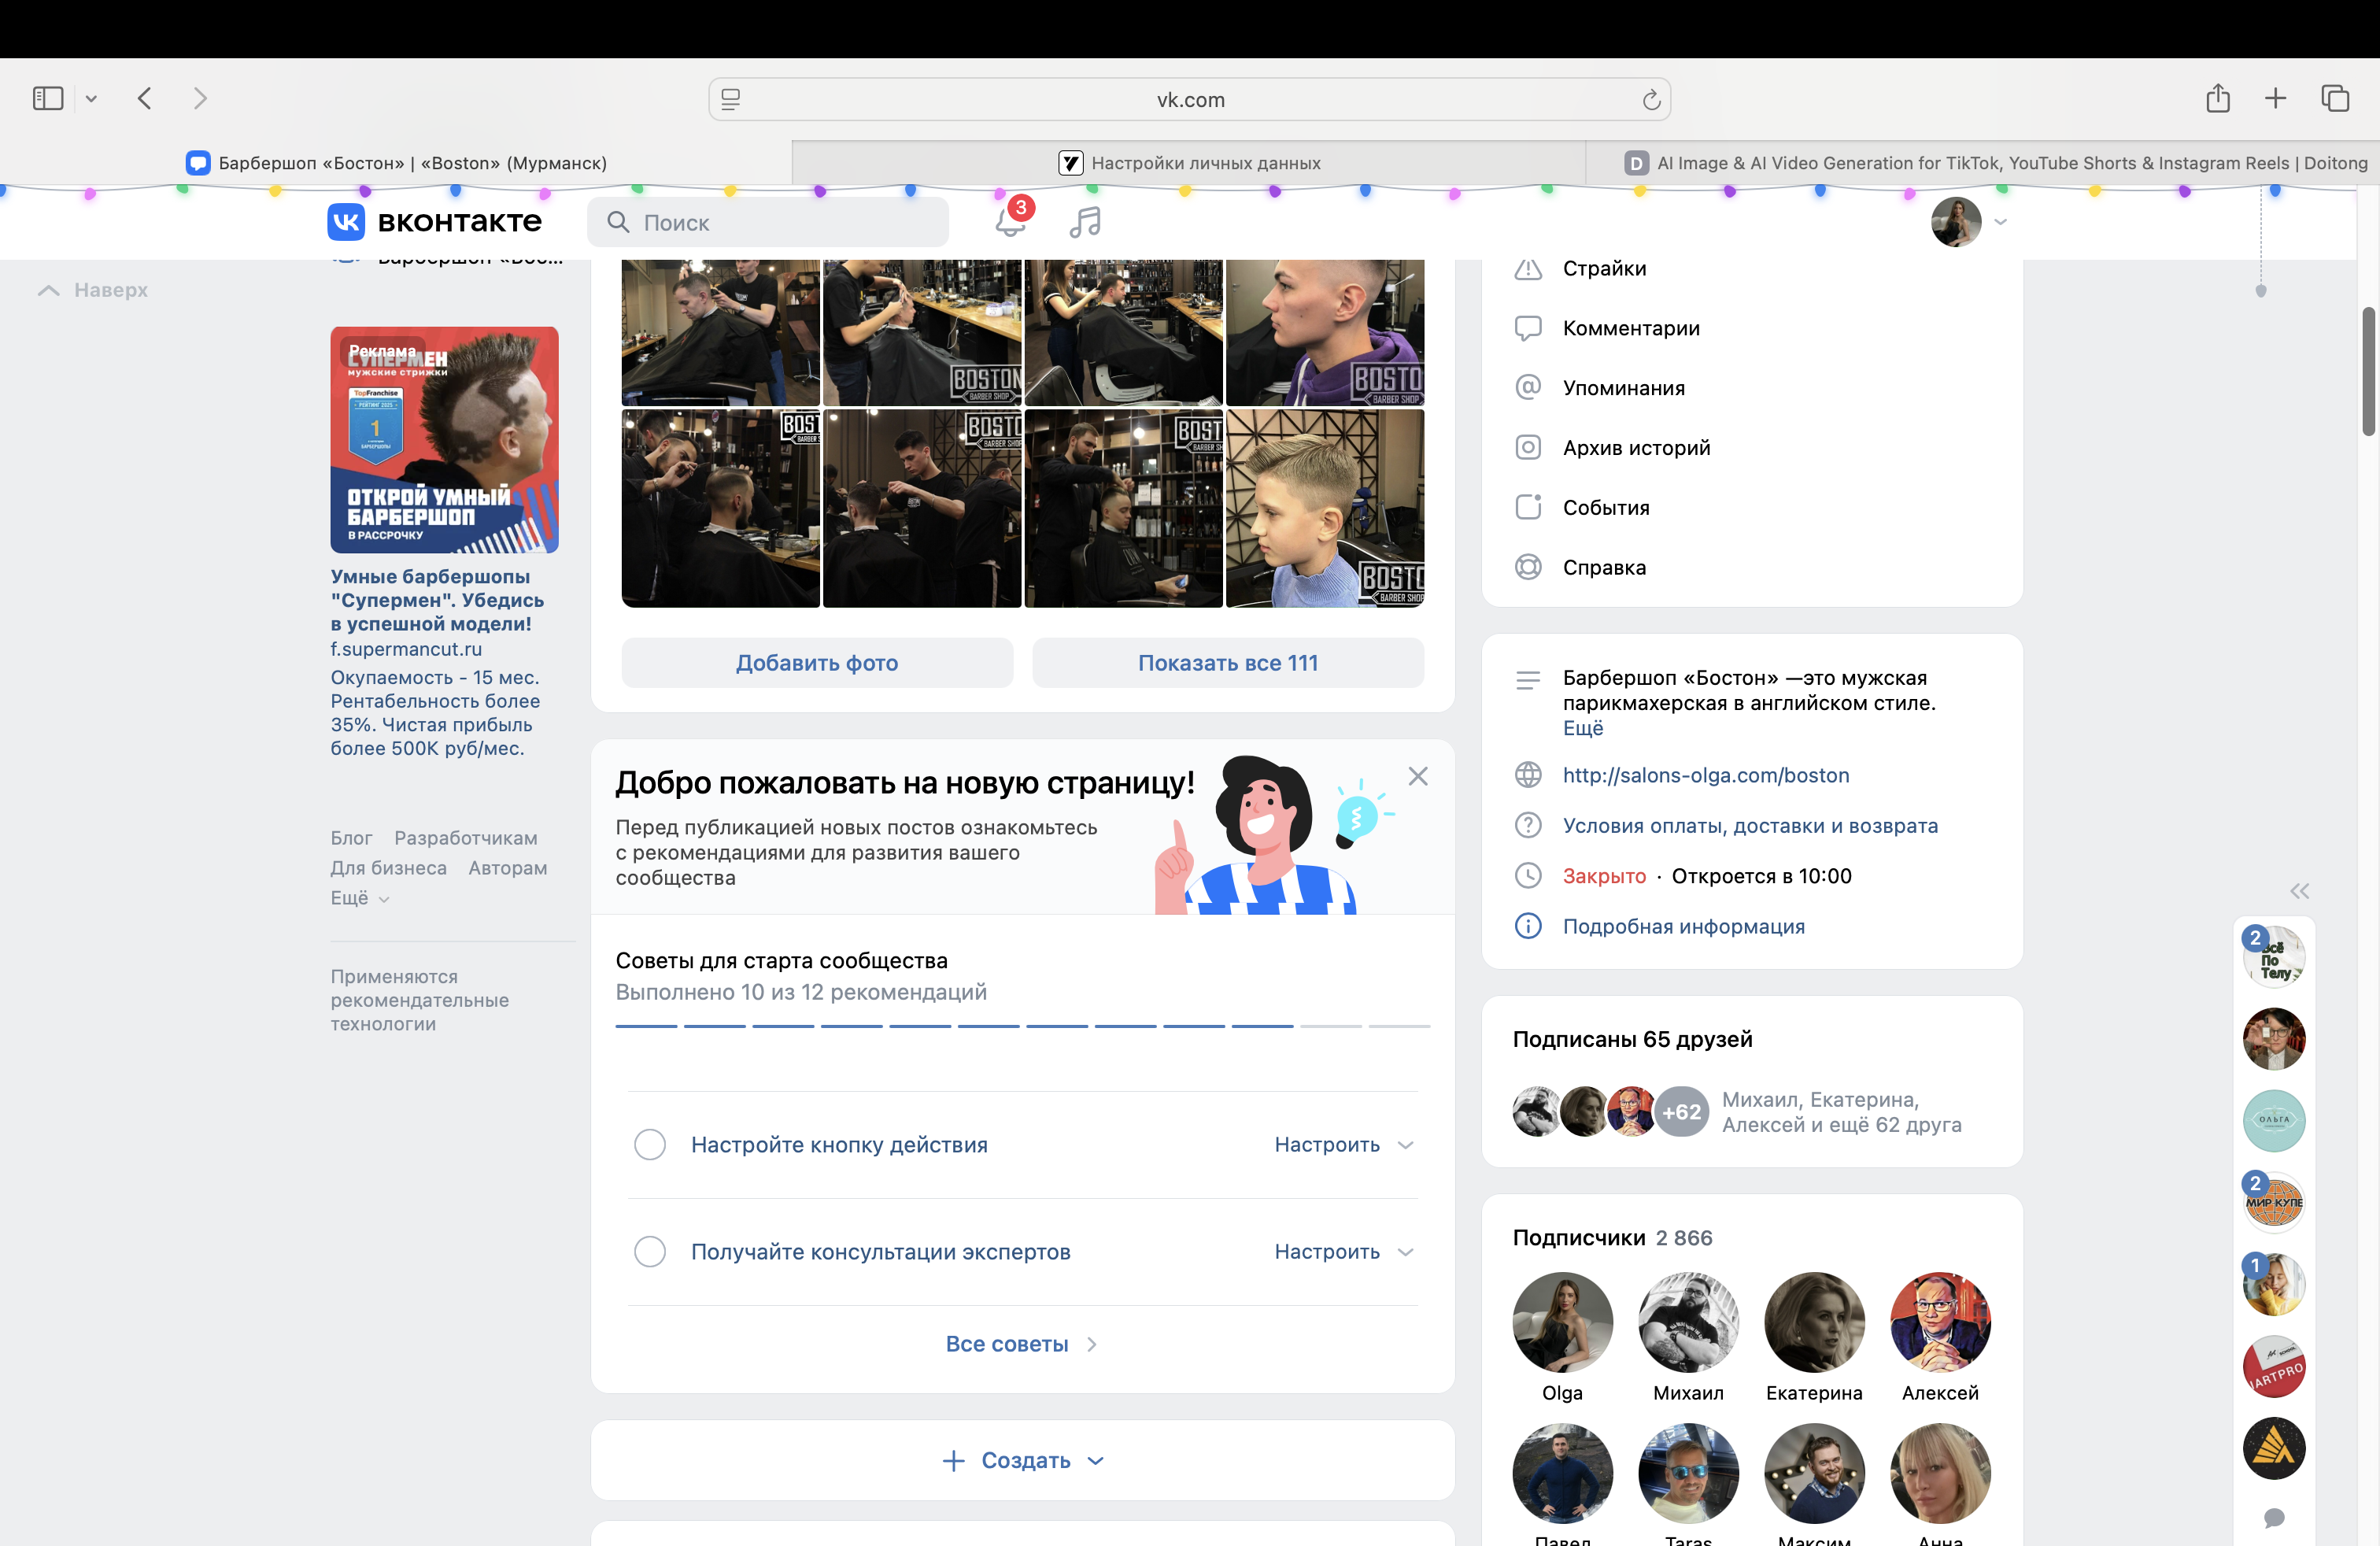Click the globe icon beside website link

coord(1528,775)
